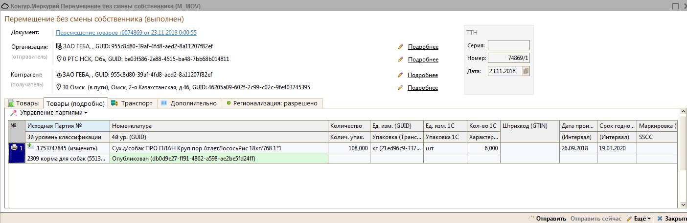Select the Товары (подробно) tab
Image resolution: width=687 pixels, height=223 pixels.
click(x=75, y=103)
